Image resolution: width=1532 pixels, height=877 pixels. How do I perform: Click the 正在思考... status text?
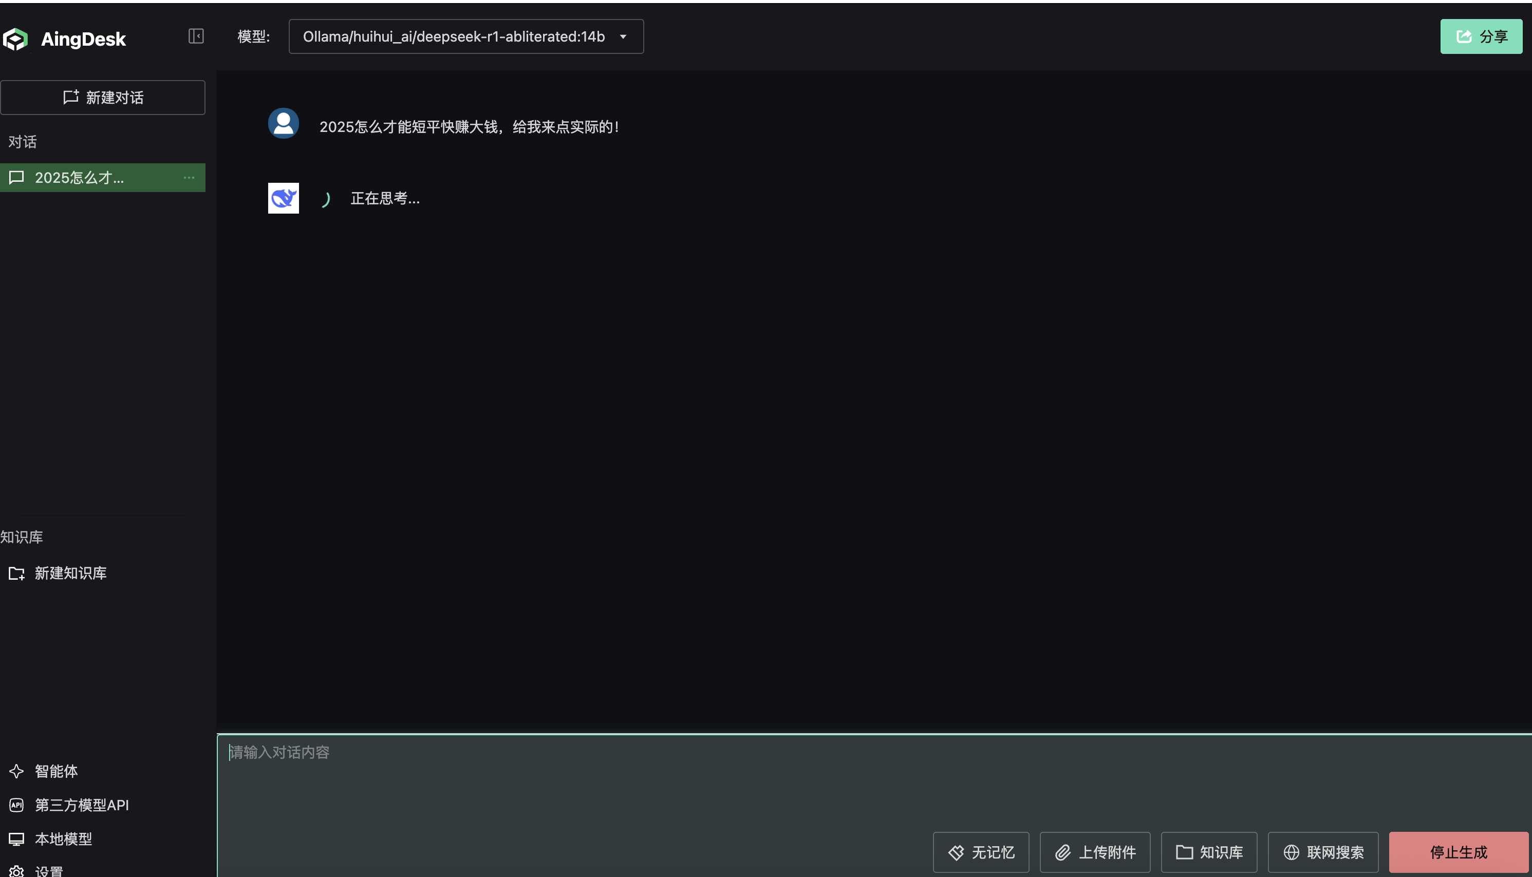[385, 198]
